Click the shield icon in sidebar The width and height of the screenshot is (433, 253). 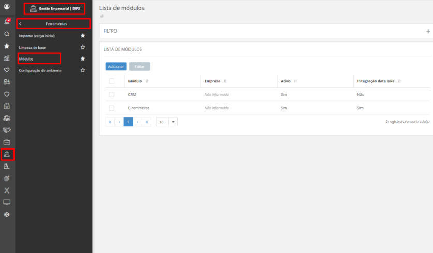[7, 94]
